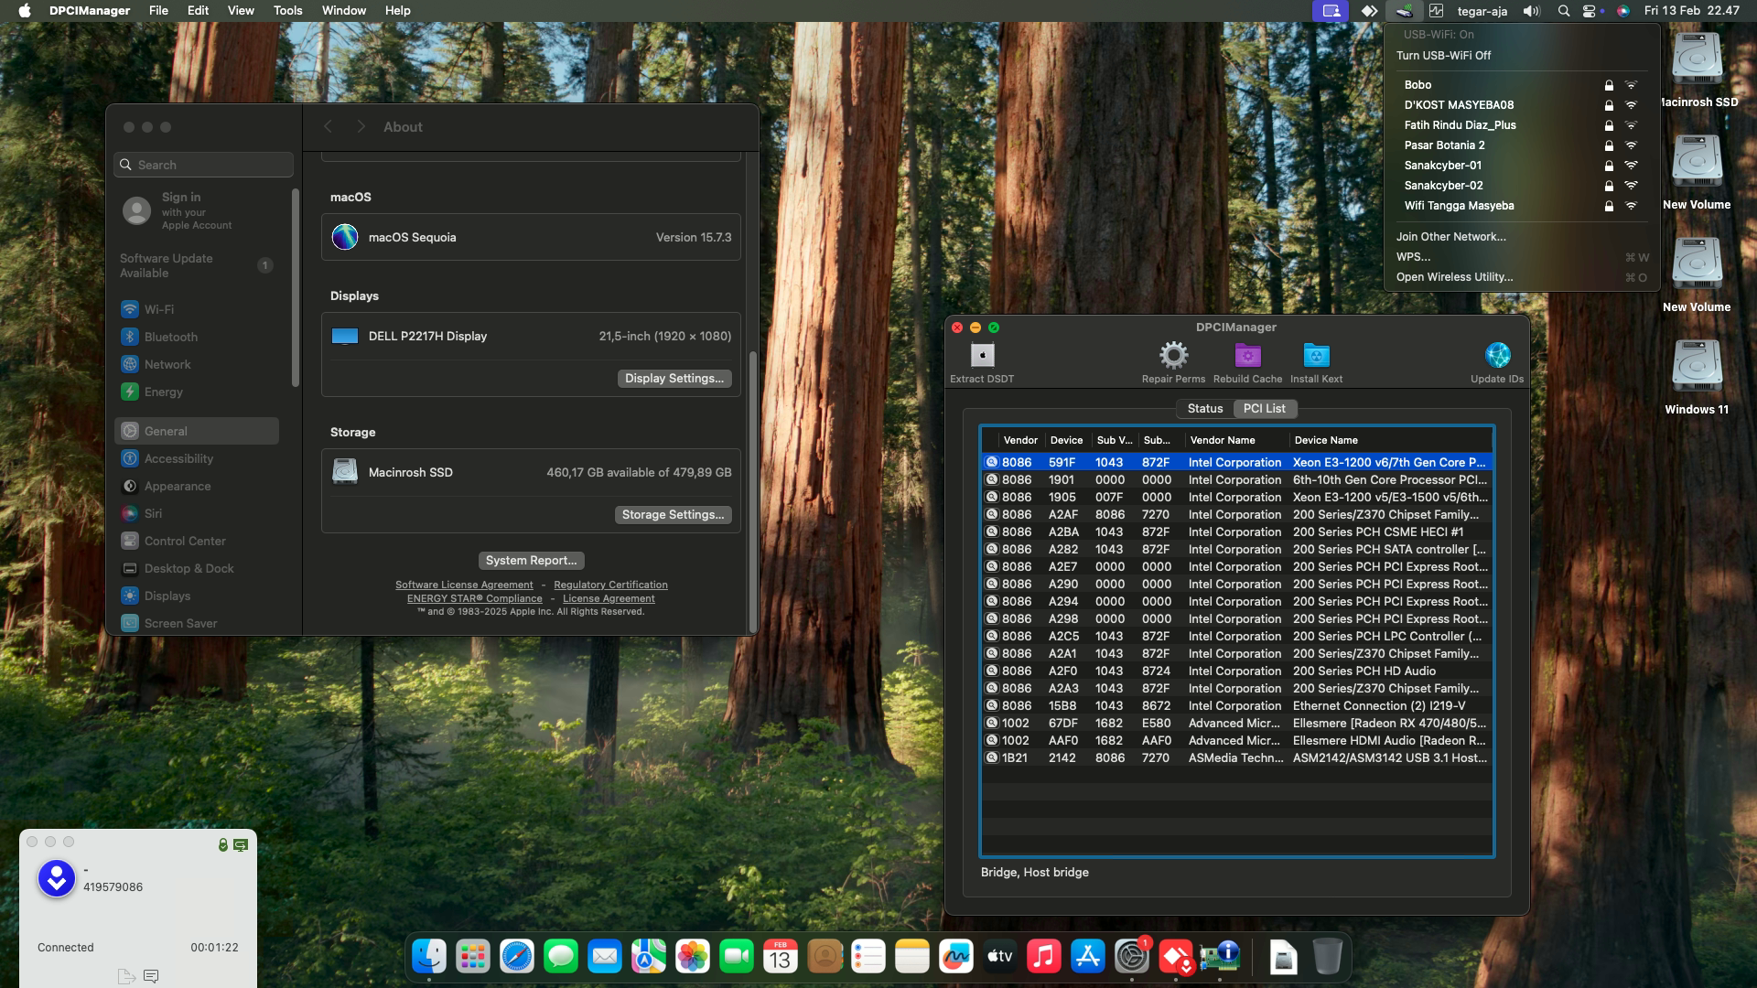Click the About pane vertical scrollbar

752,491
